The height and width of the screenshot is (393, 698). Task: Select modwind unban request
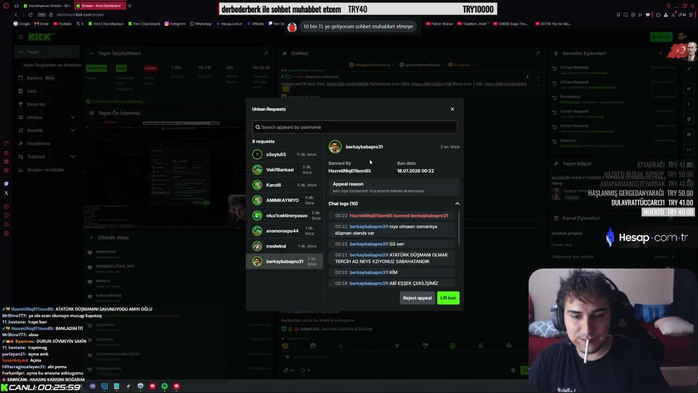pyautogui.click(x=284, y=246)
